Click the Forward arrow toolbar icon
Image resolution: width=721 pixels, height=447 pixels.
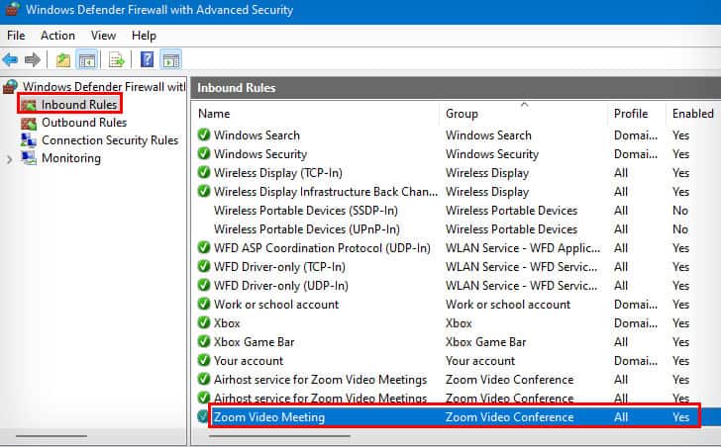point(33,60)
